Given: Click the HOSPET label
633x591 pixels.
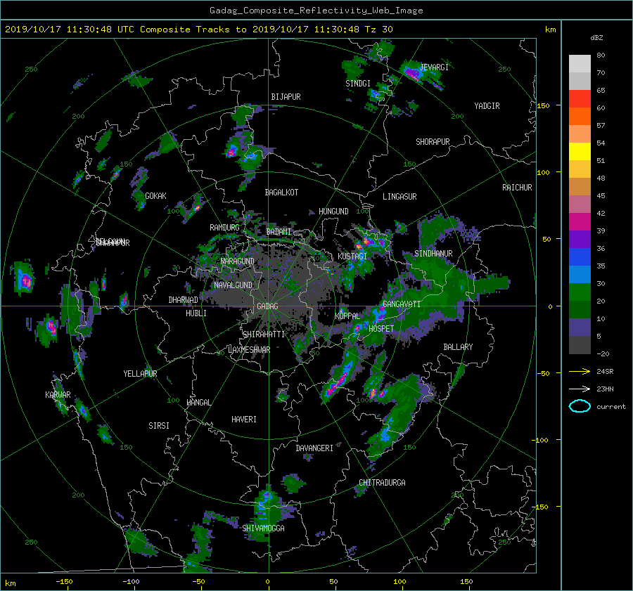Looking at the screenshot, I should 381,329.
